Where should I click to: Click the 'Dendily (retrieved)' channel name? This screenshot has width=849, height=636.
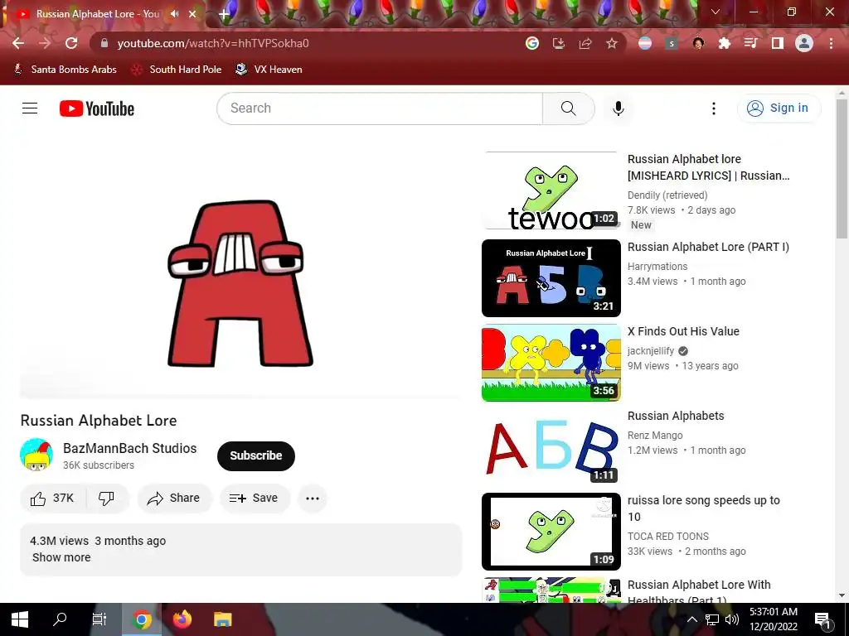click(667, 195)
